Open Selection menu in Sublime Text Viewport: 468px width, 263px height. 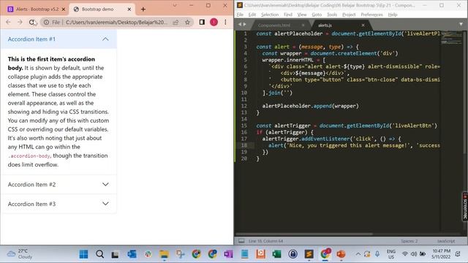(270, 15)
